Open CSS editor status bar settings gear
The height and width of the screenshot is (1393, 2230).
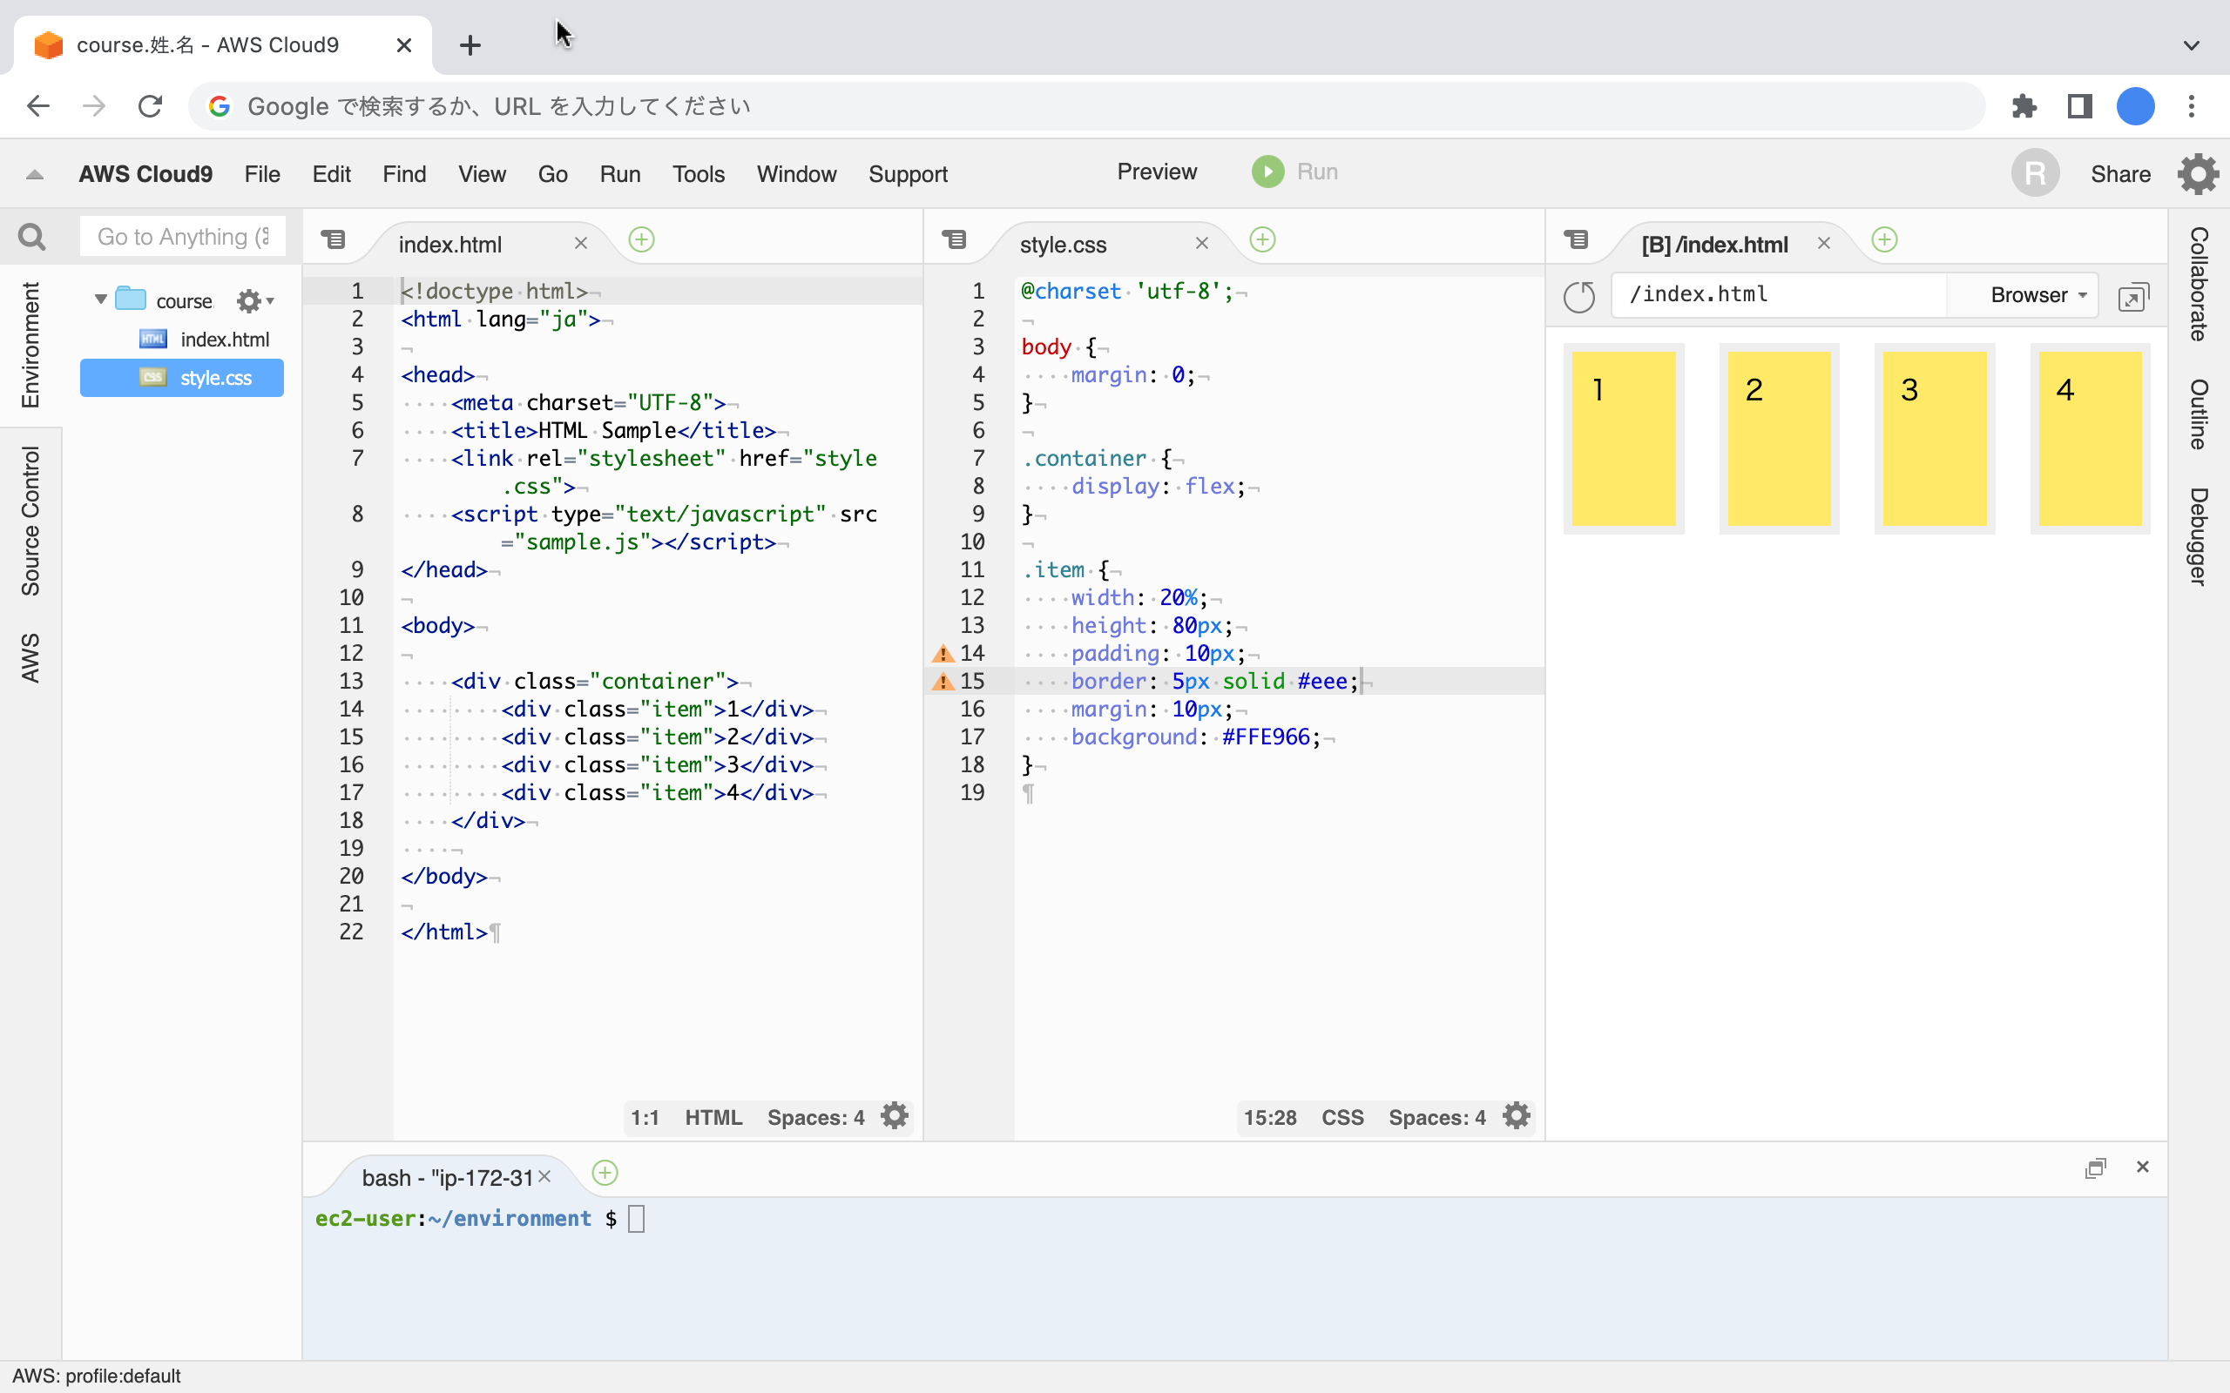pyautogui.click(x=1516, y=1115)
